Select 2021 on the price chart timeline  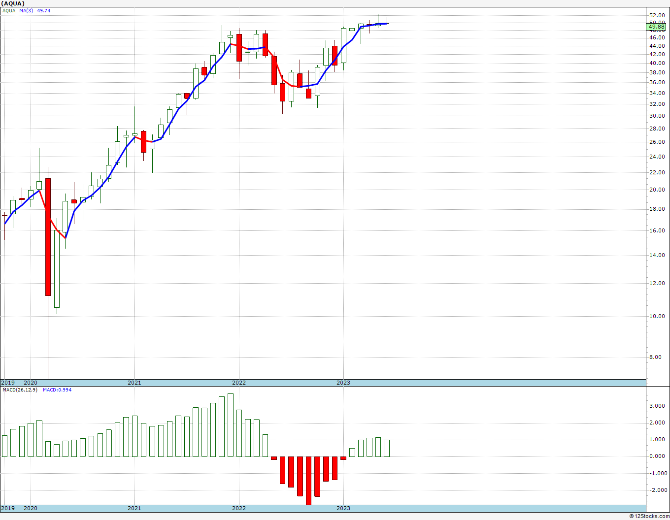[134, 383]
